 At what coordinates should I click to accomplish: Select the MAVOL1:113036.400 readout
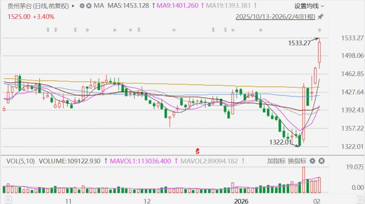(140, 161)
